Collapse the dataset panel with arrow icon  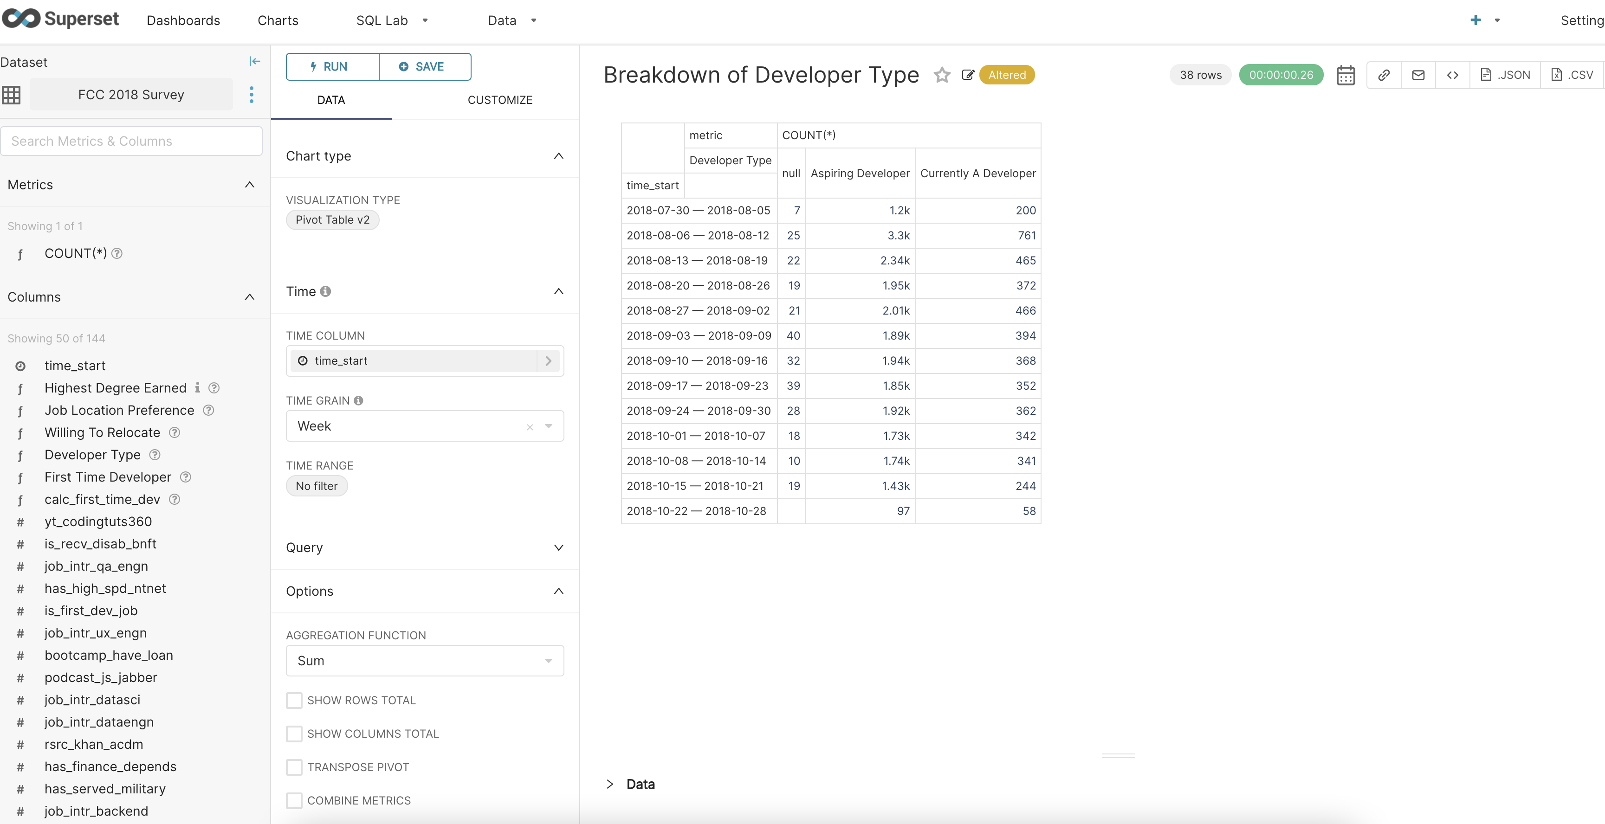click(x=255, y=61)
